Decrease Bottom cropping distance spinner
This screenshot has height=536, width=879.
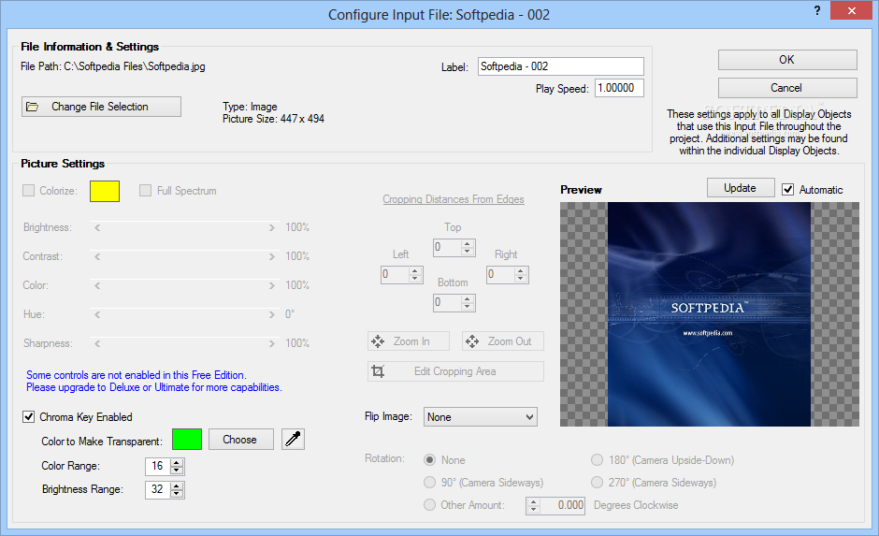[467, 306]
